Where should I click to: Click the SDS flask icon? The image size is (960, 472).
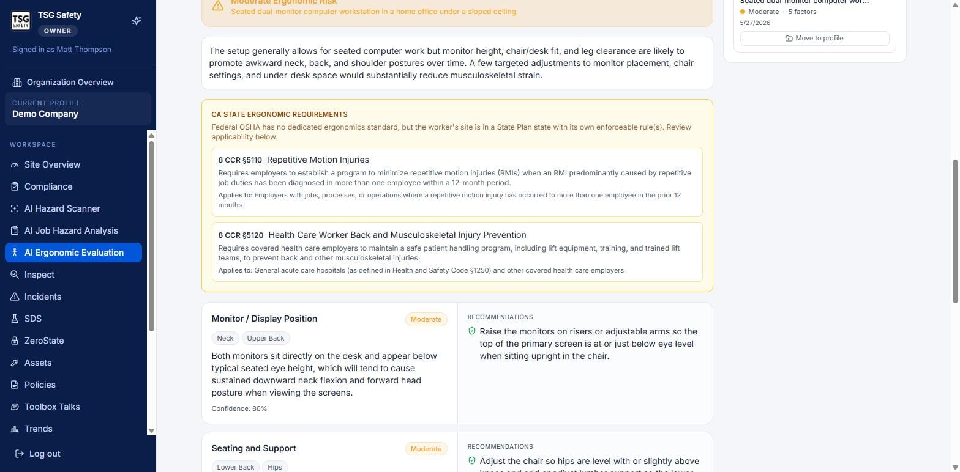click(x=15, y=319)
